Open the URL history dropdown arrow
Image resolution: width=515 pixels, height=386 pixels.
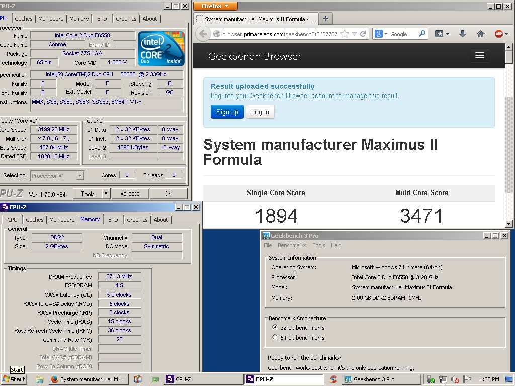354,34
